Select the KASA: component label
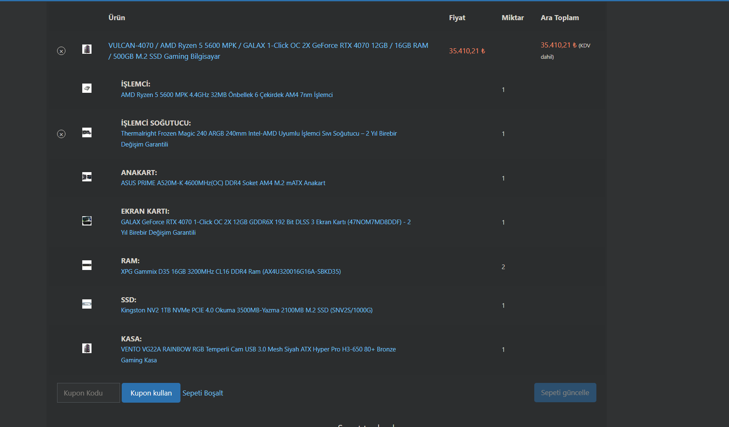Screen dimensions: 729x427 (131, 339)
